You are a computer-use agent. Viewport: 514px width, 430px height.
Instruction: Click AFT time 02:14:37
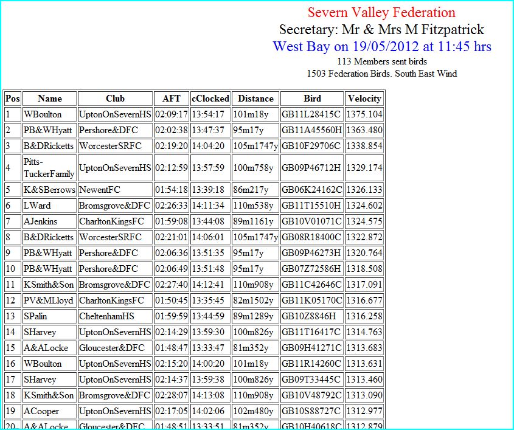(172, 379)
